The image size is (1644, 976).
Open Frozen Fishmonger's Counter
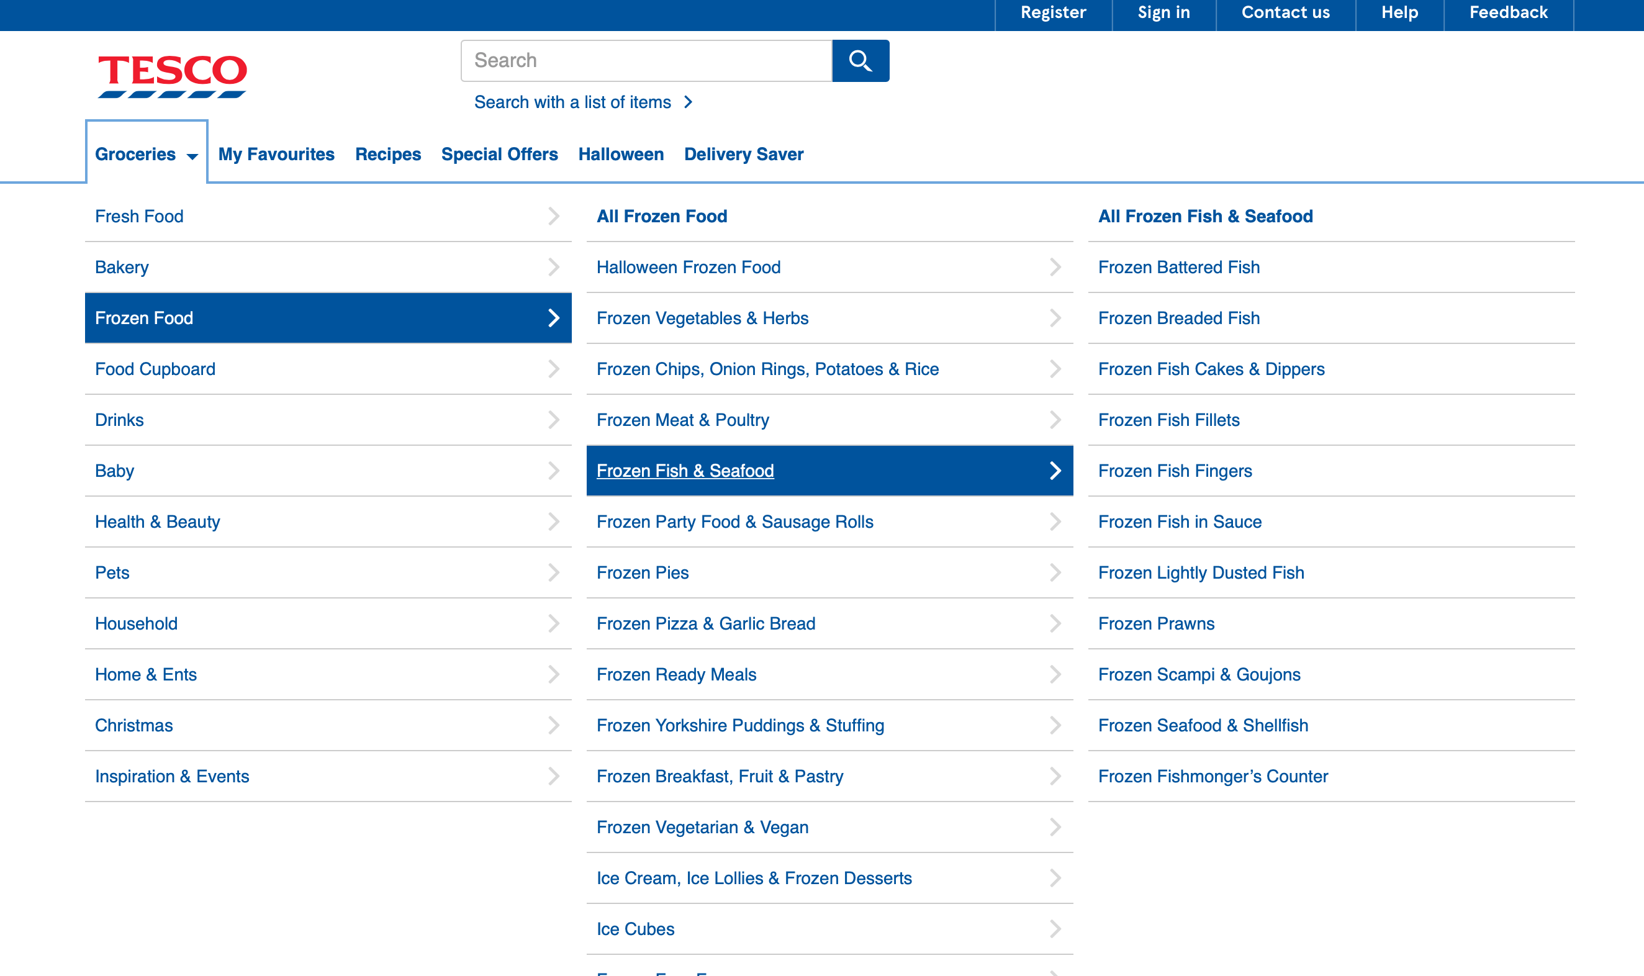[x=1331, y=776]
